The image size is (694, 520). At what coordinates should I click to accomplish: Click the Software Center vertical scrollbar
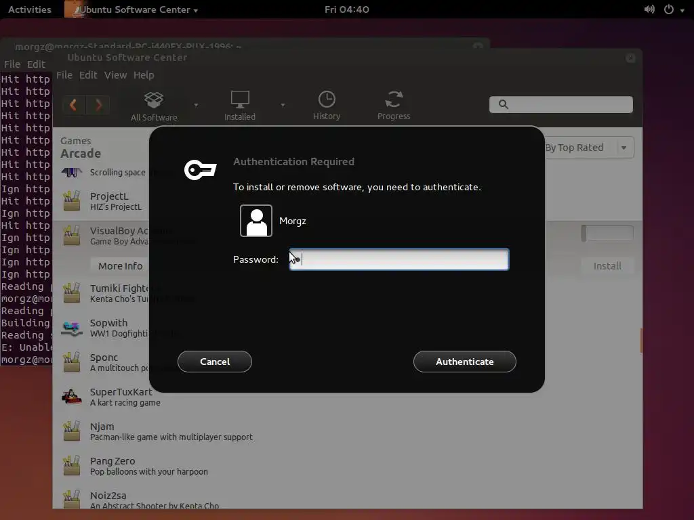pyautogui.click(x=641, y=340)
